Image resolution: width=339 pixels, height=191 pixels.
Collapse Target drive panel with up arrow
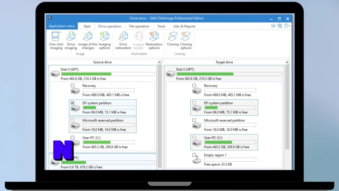point(287,62)
